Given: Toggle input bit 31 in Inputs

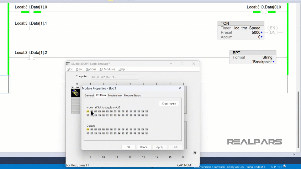Looking at the screenshot, I should (x=146, y=115).
